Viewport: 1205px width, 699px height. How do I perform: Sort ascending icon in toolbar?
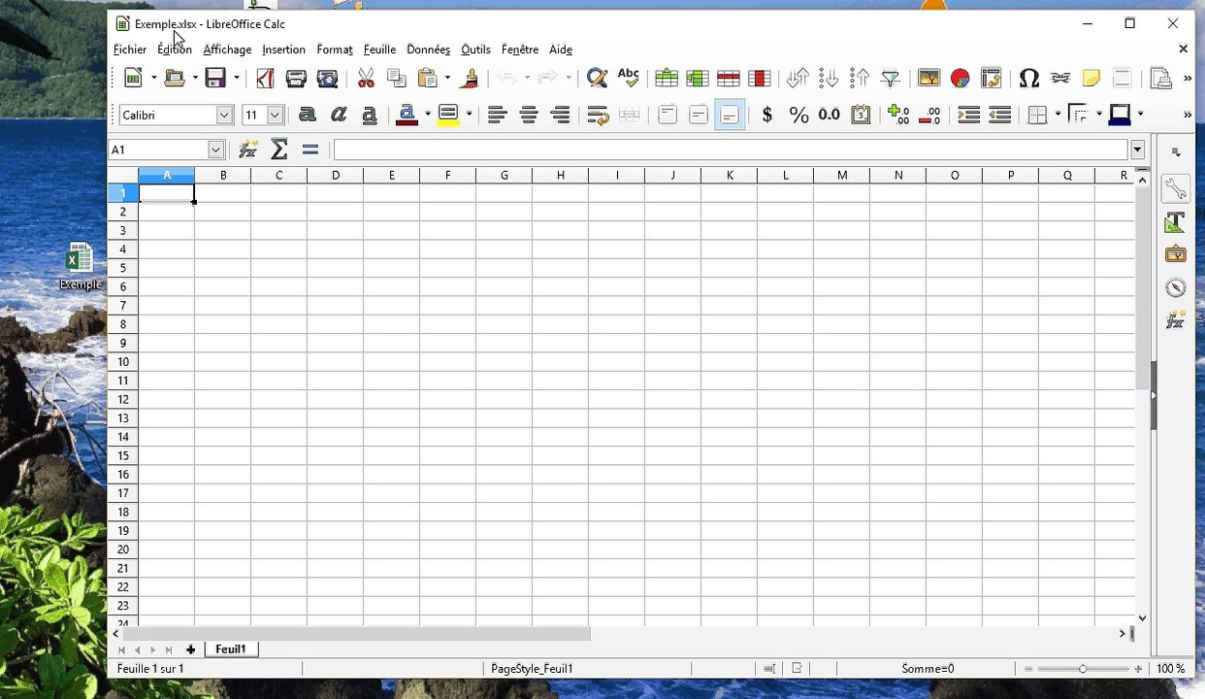click(829, 79)
